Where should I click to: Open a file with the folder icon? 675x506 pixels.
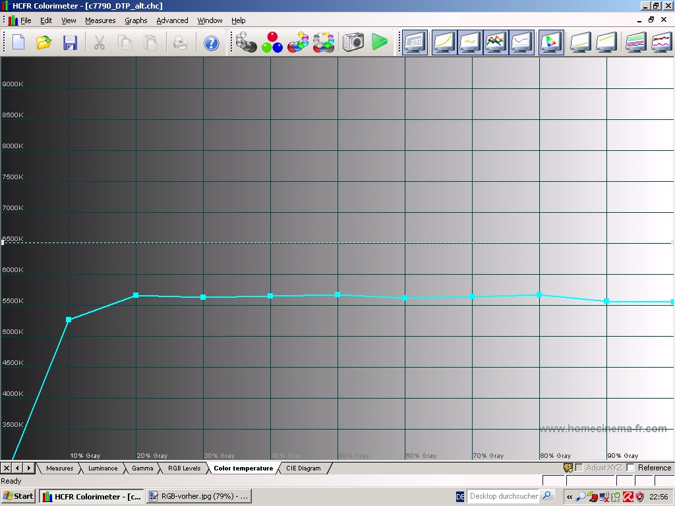tap(44, 43)
